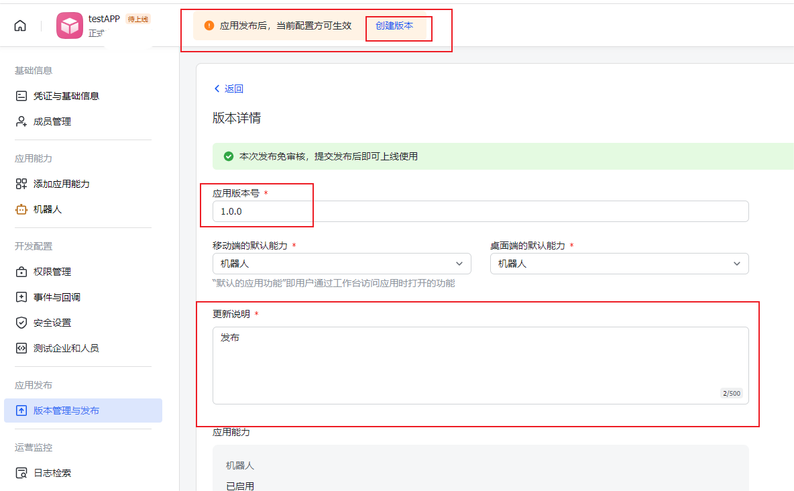Open 事件与回调 menu item
Image resolution: width=794 pixels, height=491 pixels.
pos(57,297)
